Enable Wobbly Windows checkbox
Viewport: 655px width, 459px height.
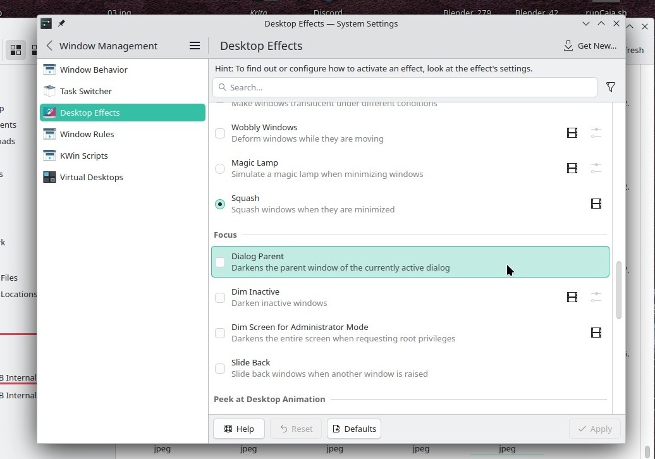[x=220, y=133]
